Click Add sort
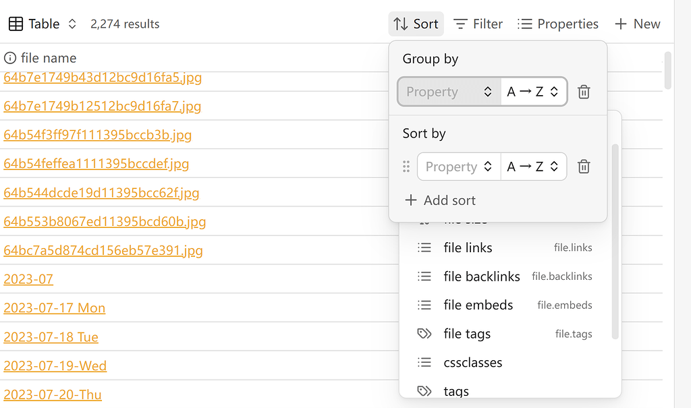691x408 pixels. [440, 200]
